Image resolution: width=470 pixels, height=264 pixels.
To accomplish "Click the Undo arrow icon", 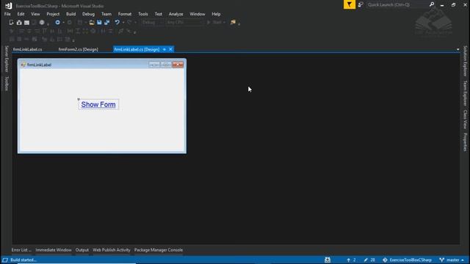I will tap(117, 23).
